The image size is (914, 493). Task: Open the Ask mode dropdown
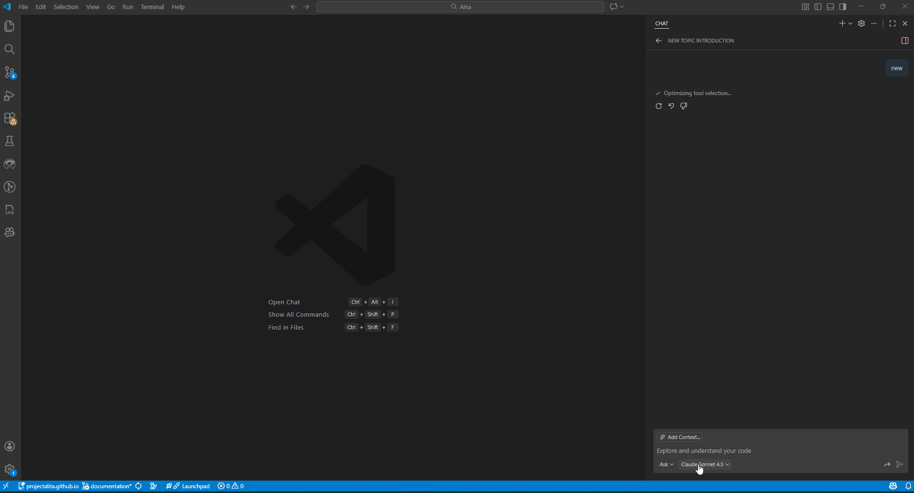click(666, 464)
